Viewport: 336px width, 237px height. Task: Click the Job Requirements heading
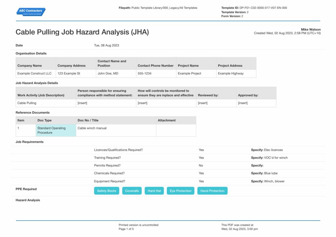30,142
